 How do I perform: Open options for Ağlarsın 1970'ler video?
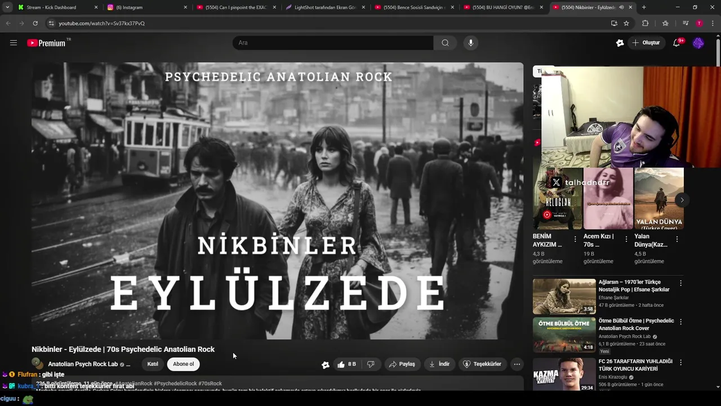[680, 283]
